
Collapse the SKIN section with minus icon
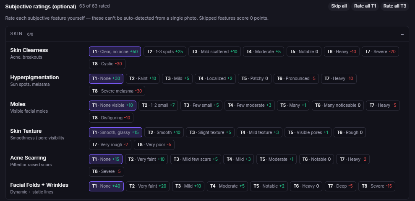point(402,34)
